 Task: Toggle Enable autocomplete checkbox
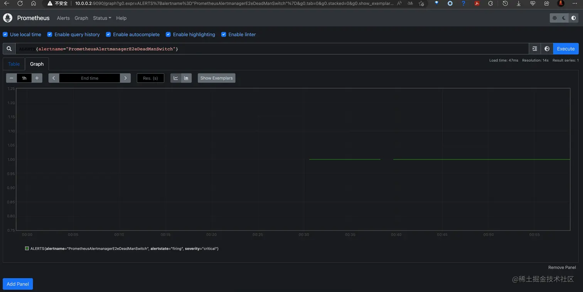[108, 35]
